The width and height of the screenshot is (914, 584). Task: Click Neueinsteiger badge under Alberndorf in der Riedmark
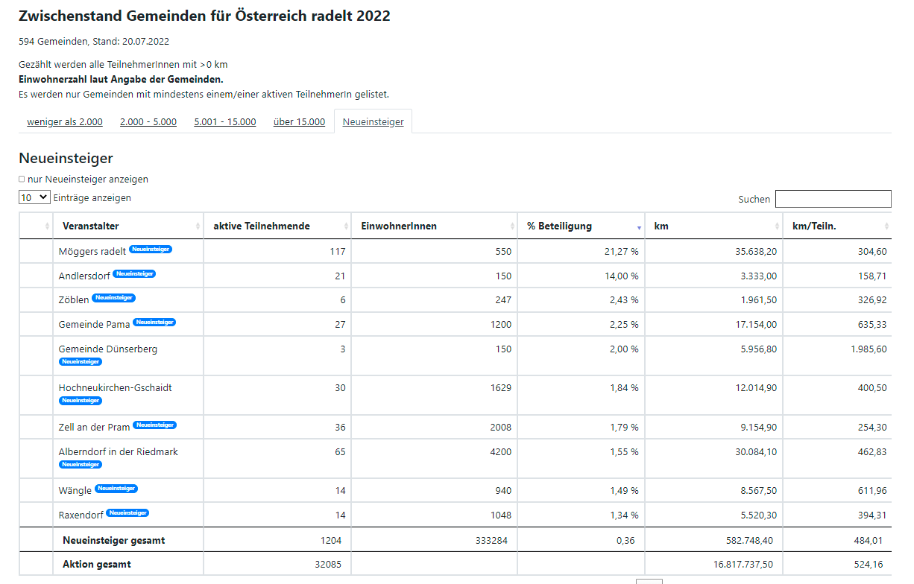point(81,464)
